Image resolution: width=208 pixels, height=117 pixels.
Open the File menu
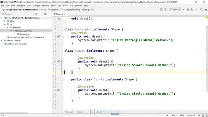pos(2,6)
